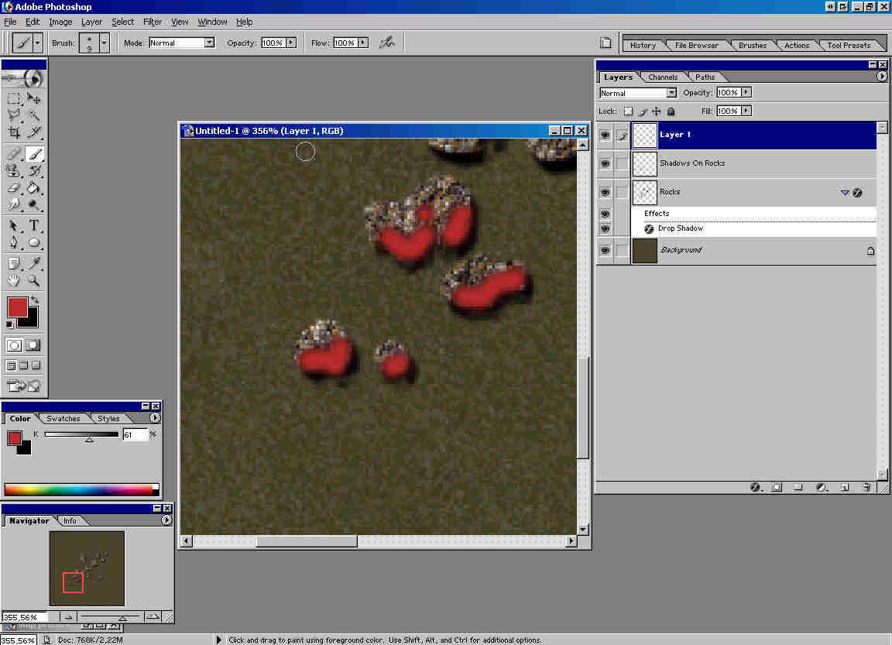
Task: Collapse the Rocks layer effects list
Action: tap(845, 193)
